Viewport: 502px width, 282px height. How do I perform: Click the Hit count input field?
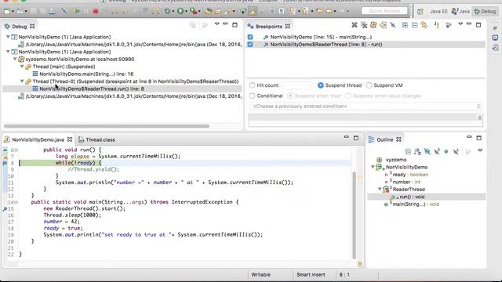296,85
